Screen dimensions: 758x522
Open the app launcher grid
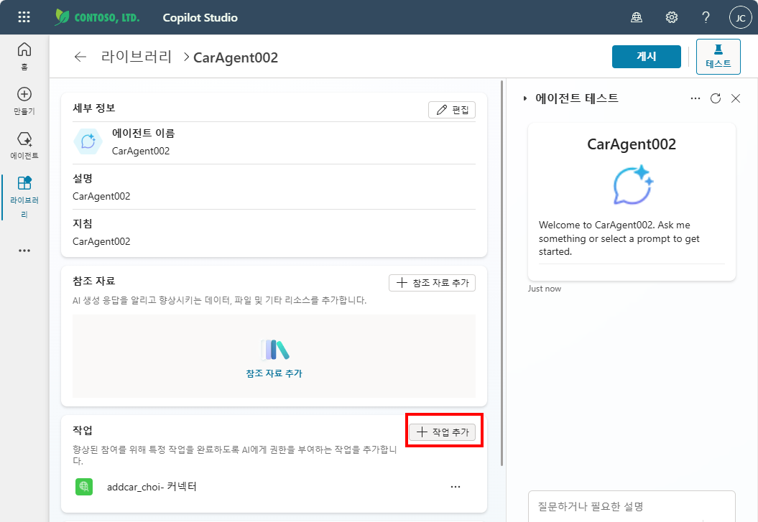(24, 17)
